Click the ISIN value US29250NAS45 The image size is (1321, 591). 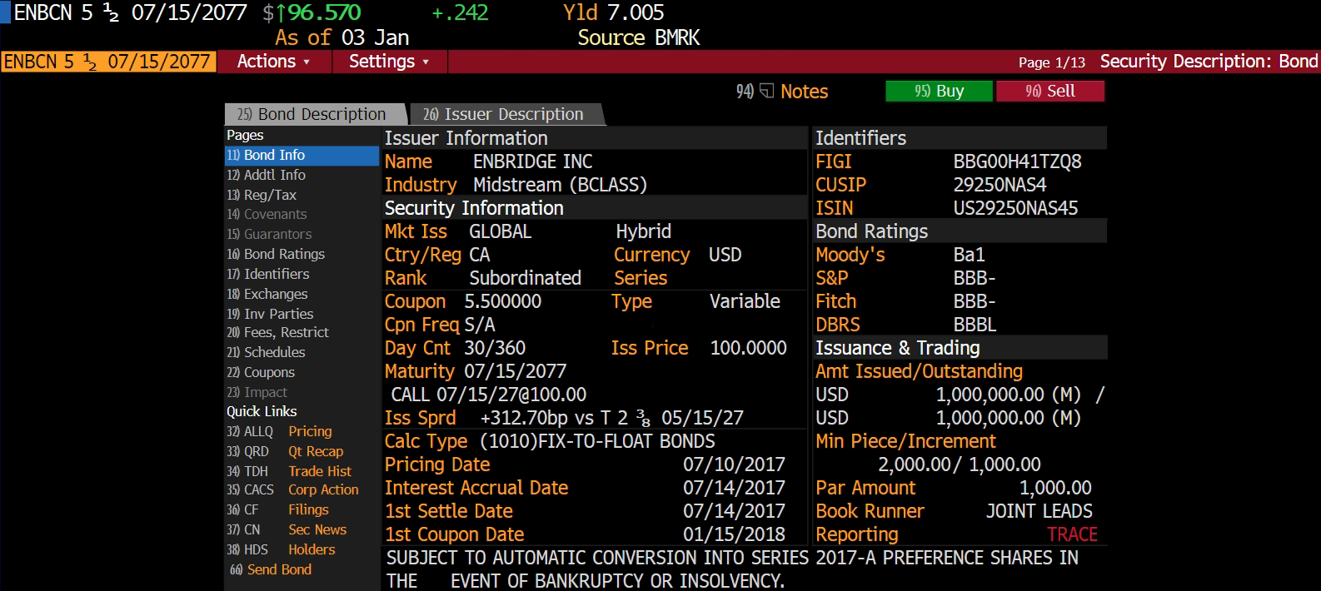(x=1016, y=208)
